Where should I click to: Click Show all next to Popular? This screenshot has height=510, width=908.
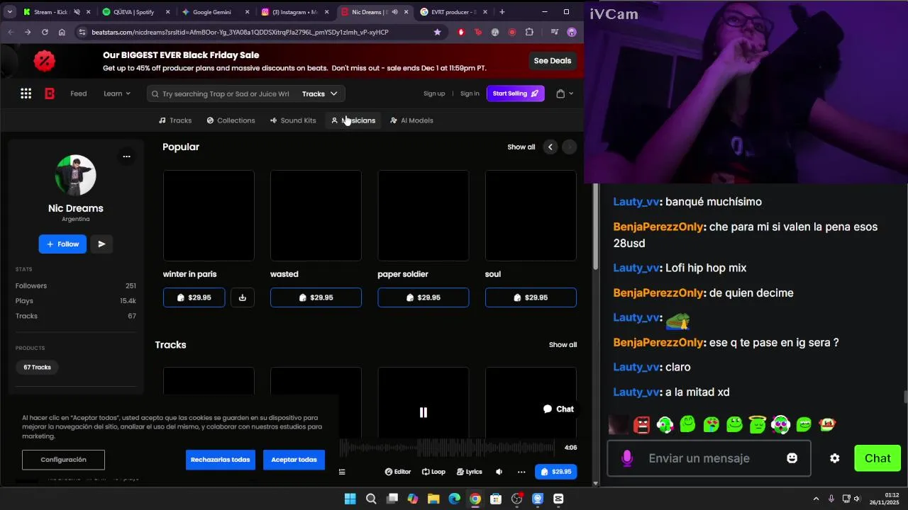pos(521,147)
